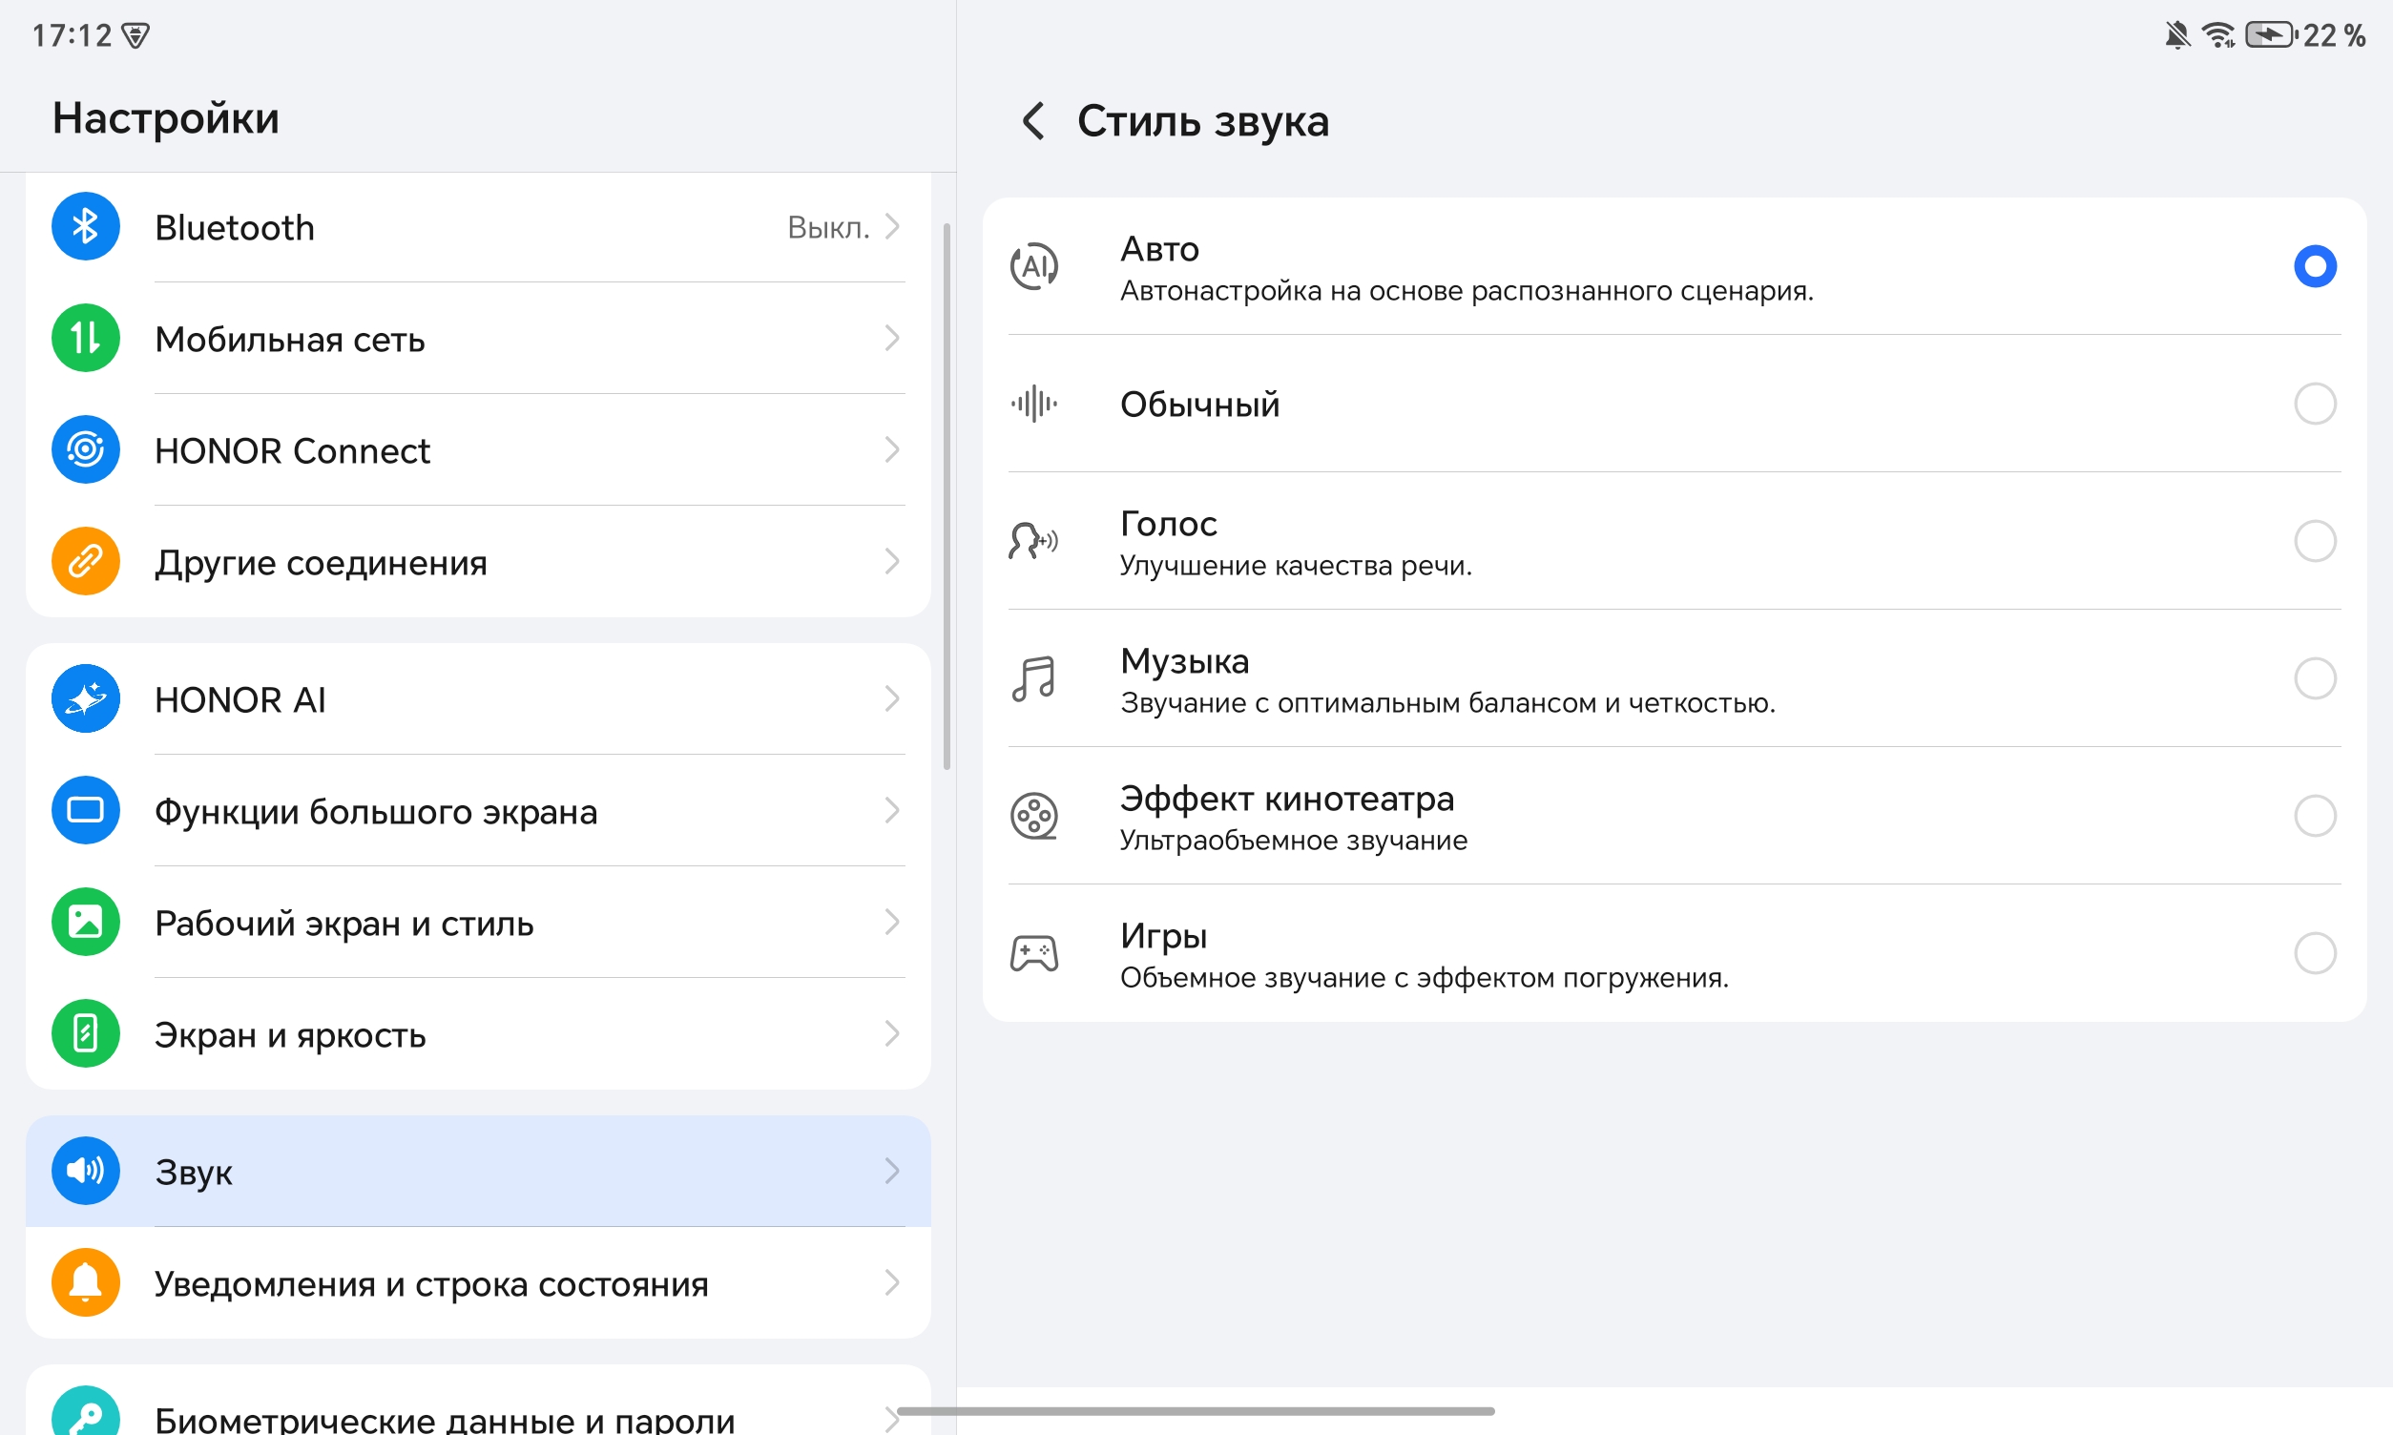
Task: Open the HONOR AI star icon
Action: pos(85,698)
